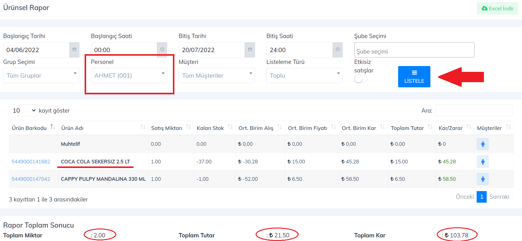Image resolution: width=522 pixels, height=241 pixels.
Task: Open Müşteri dropdown
Action: (x=217, y=75)
